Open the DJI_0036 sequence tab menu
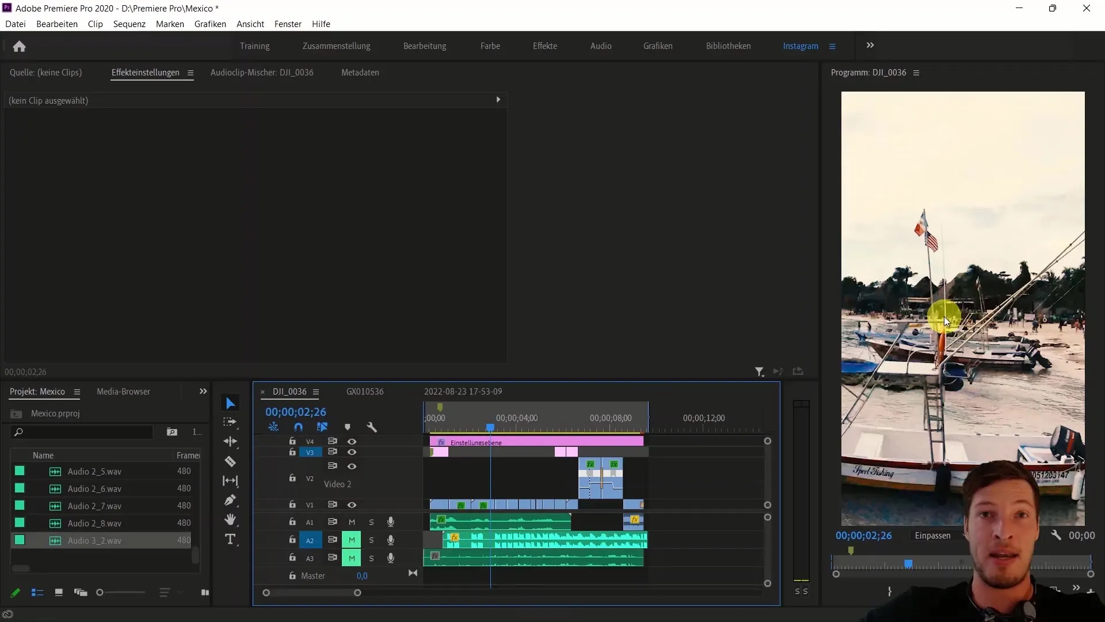Image resolution: width=1105 pixels, height=622 pixels. (316, 392)
